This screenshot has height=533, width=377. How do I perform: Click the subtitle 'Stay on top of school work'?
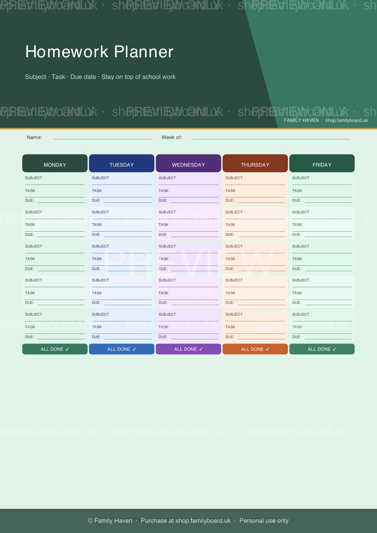pyautogui.click(x=138, y=77)
